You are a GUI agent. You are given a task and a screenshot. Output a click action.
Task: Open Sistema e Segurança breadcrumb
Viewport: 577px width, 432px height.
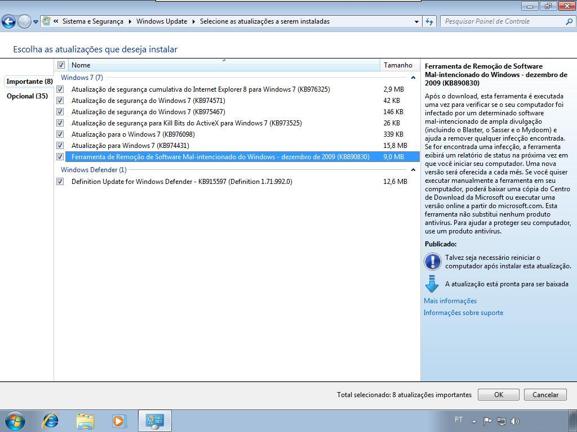[x=93, y=21]
